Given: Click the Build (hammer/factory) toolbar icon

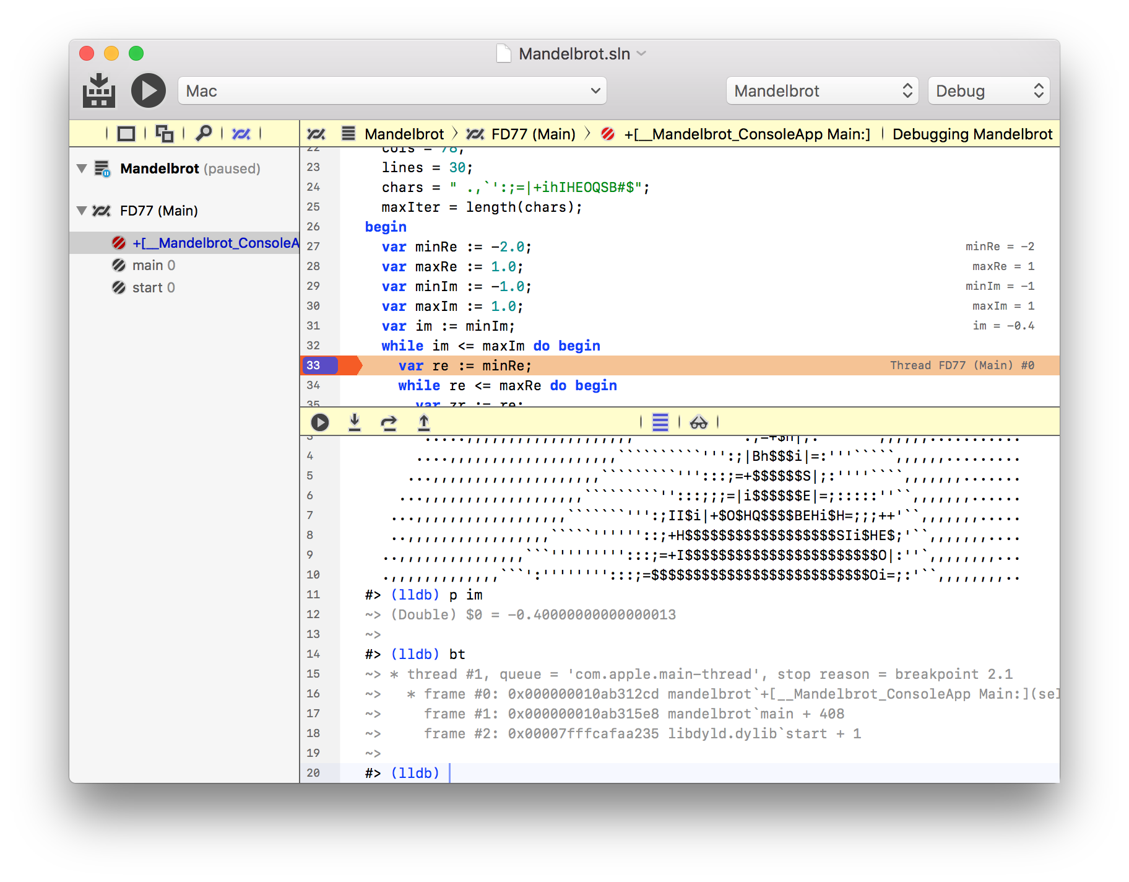Looking at the screenshot, I should (x=99, y=90).
